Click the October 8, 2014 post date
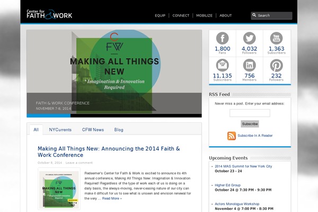The width and height of the screenshot is (318, 212). click(x=50, y=163)
